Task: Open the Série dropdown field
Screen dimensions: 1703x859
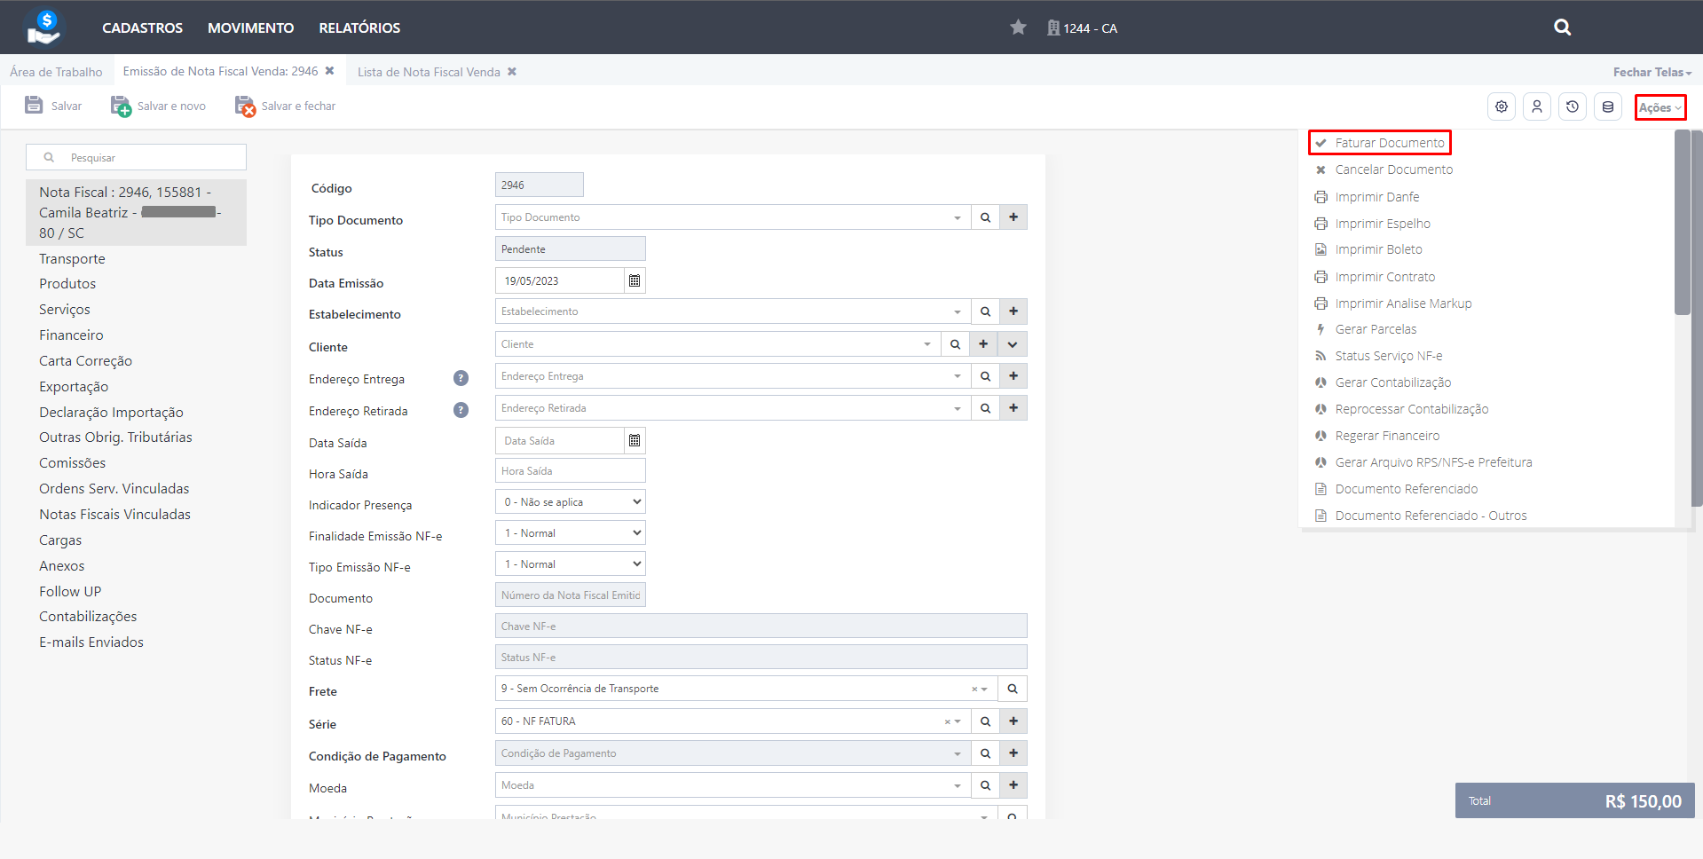Action: [x=733, y=721]
